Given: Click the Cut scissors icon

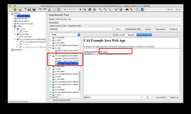Looking at the screenshot, I should 49,9.
